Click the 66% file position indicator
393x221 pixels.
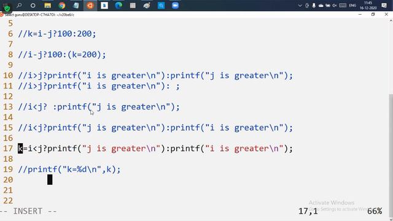click(375, 211)
